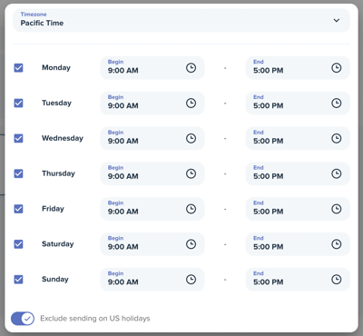Edit Tuesday Begin 9:00 AM field
This screenshot has height=336, width=363.
pyautogui.click(x=152, y=104)
